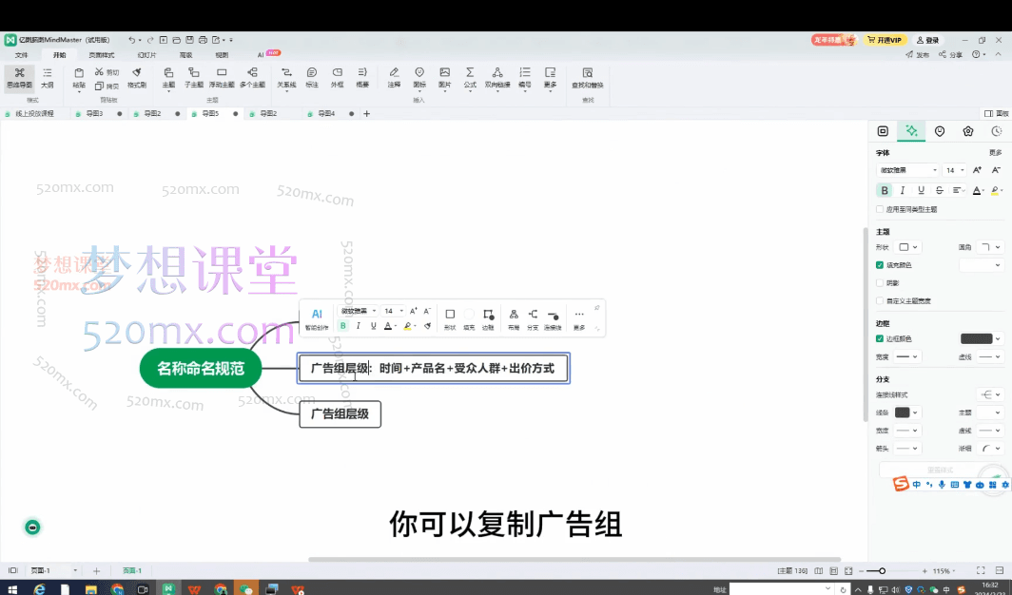Add a 子主题 subtopic from the ribbon
1012x595 pixels.
tap(194, 77)
